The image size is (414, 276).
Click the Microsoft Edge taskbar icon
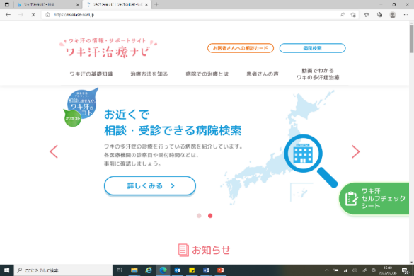click(163, 270)
